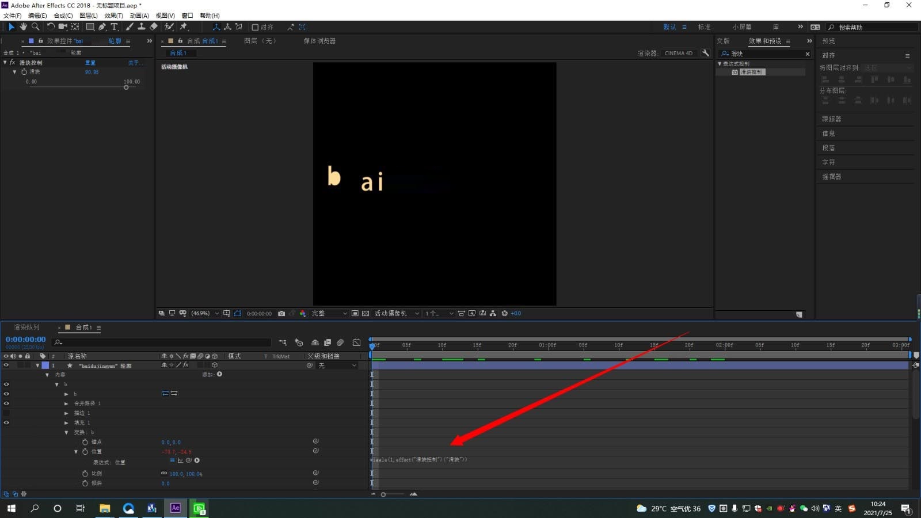
Task: Select the Unified Camera tool
Action: click(x=63, y=26)
